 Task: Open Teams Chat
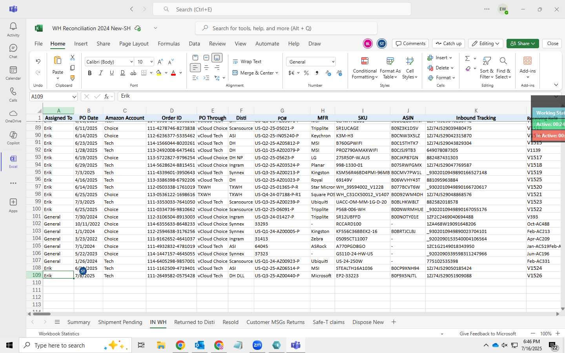point(13,51)
